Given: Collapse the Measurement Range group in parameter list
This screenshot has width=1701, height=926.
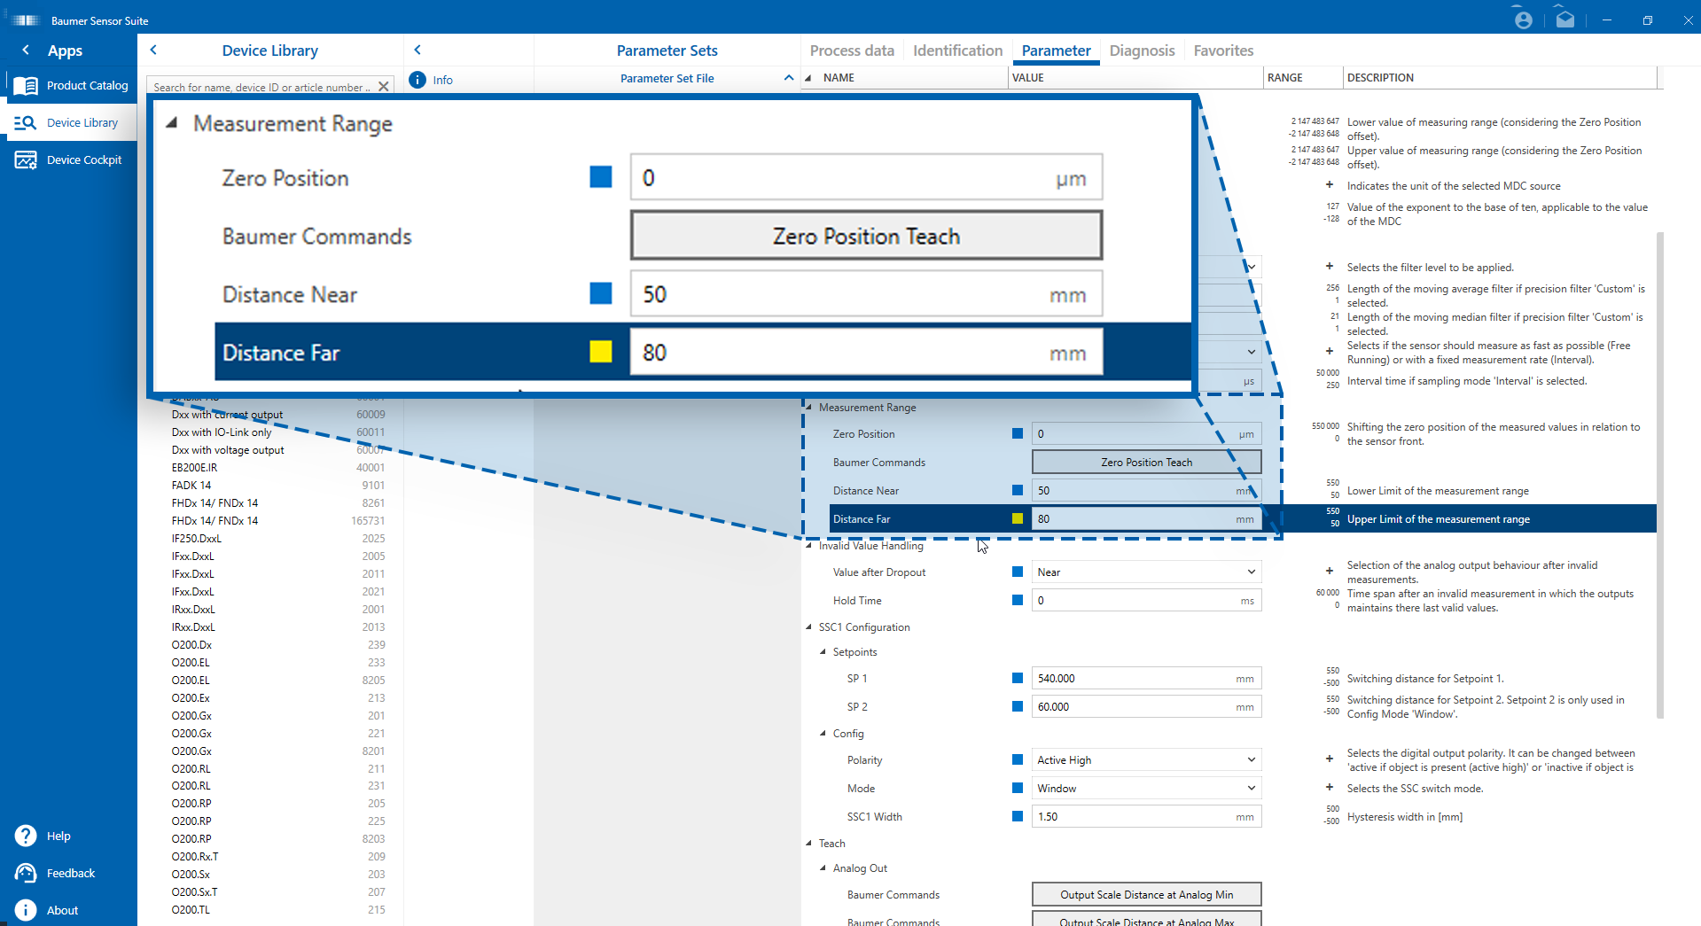Looking at the screenshot, I should (x=808, y=408).
